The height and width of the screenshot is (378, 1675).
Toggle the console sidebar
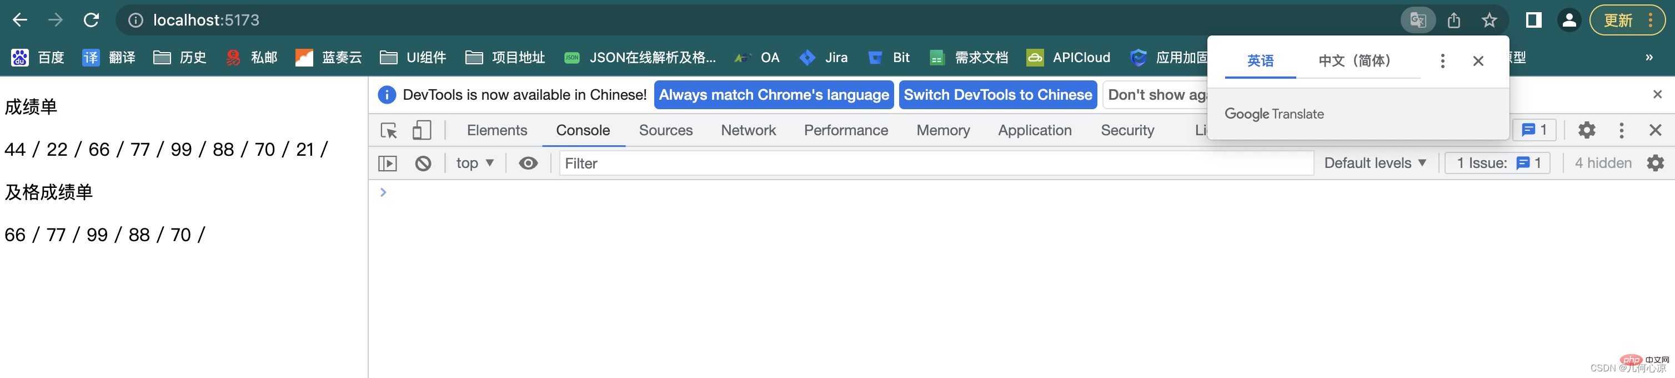pos(388,164)
